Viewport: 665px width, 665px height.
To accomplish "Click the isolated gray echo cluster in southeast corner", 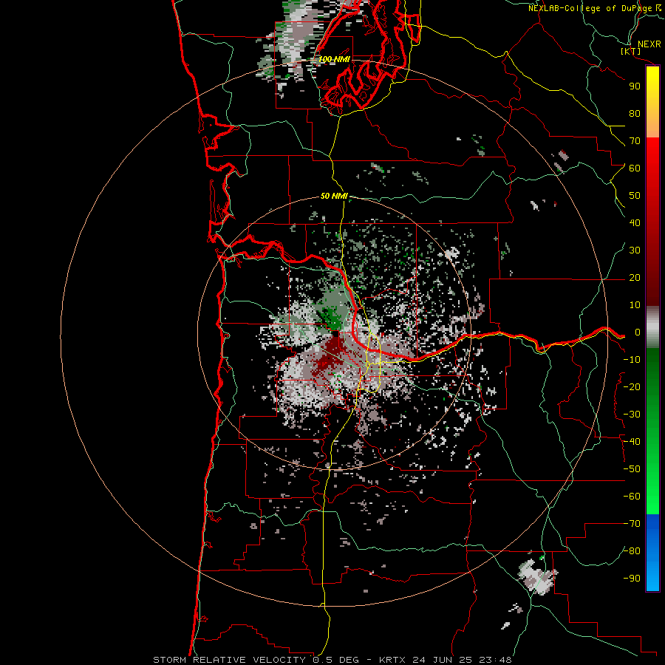I will pyautogui.click(x=536, y=577).
